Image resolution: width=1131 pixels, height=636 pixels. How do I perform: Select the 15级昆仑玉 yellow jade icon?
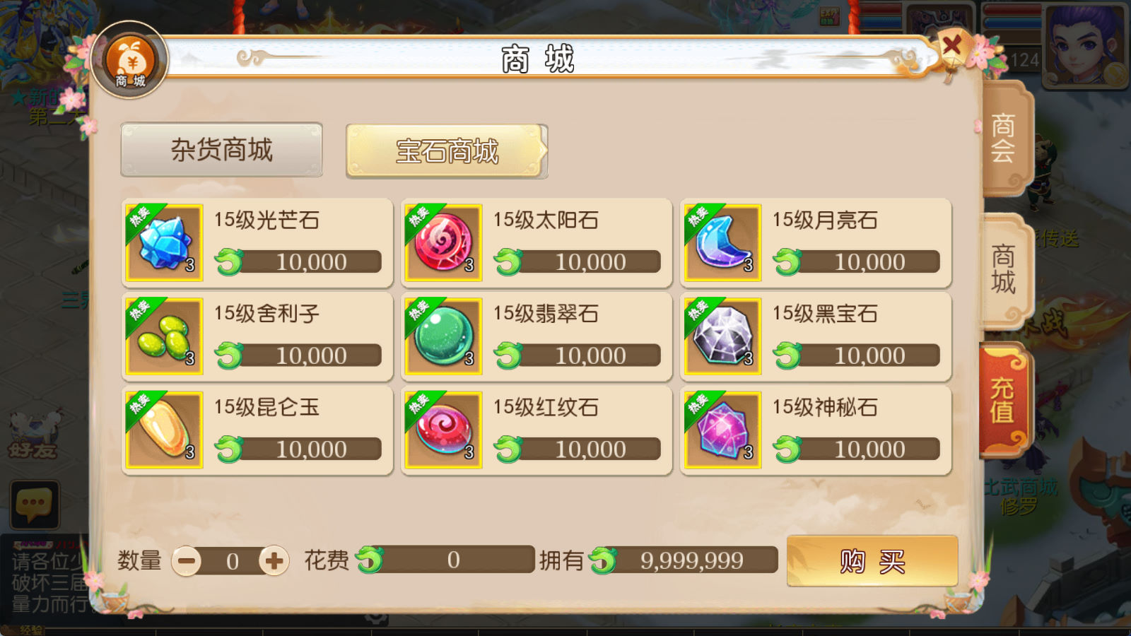164,430
